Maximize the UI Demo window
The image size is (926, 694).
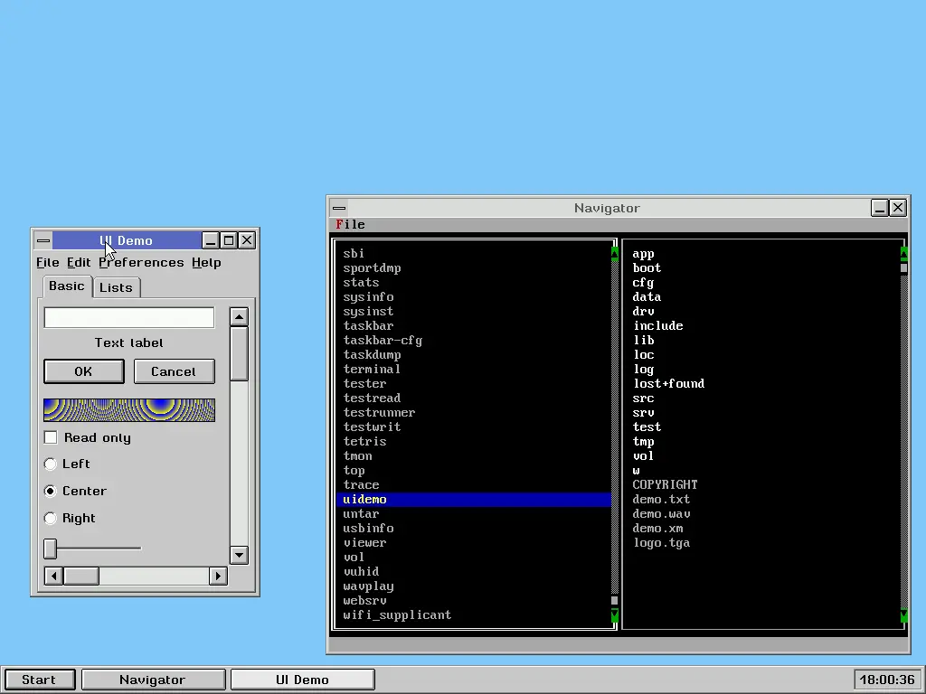click(229, 240)
